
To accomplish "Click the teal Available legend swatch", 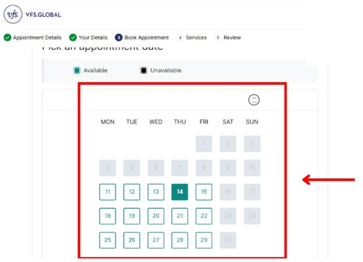I will tap(77, 71).
